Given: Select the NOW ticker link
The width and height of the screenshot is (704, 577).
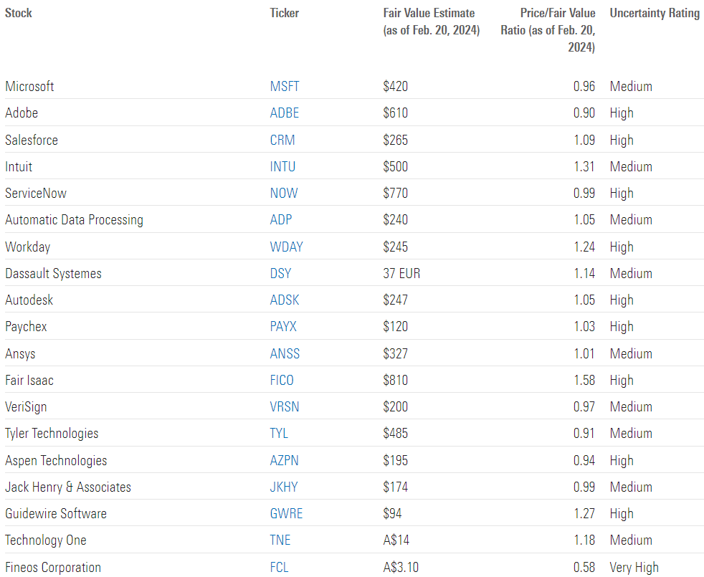Looking at the screenshot, I should [284, 194].
